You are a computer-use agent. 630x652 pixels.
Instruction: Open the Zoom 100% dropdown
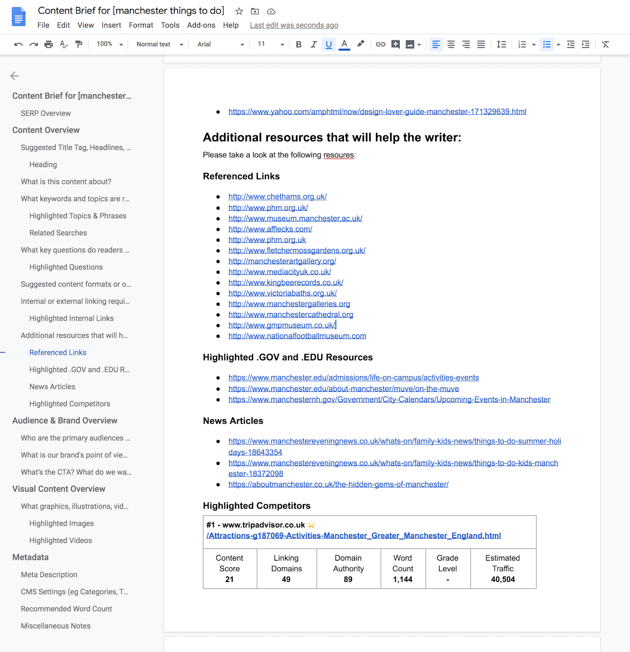click(x=110, y=44)
